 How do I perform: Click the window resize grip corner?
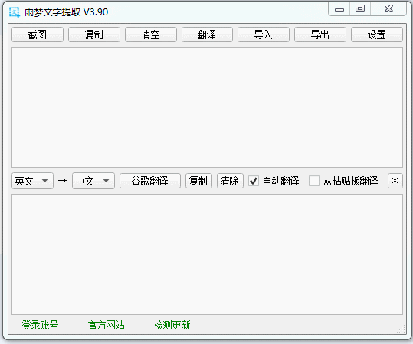402,329
